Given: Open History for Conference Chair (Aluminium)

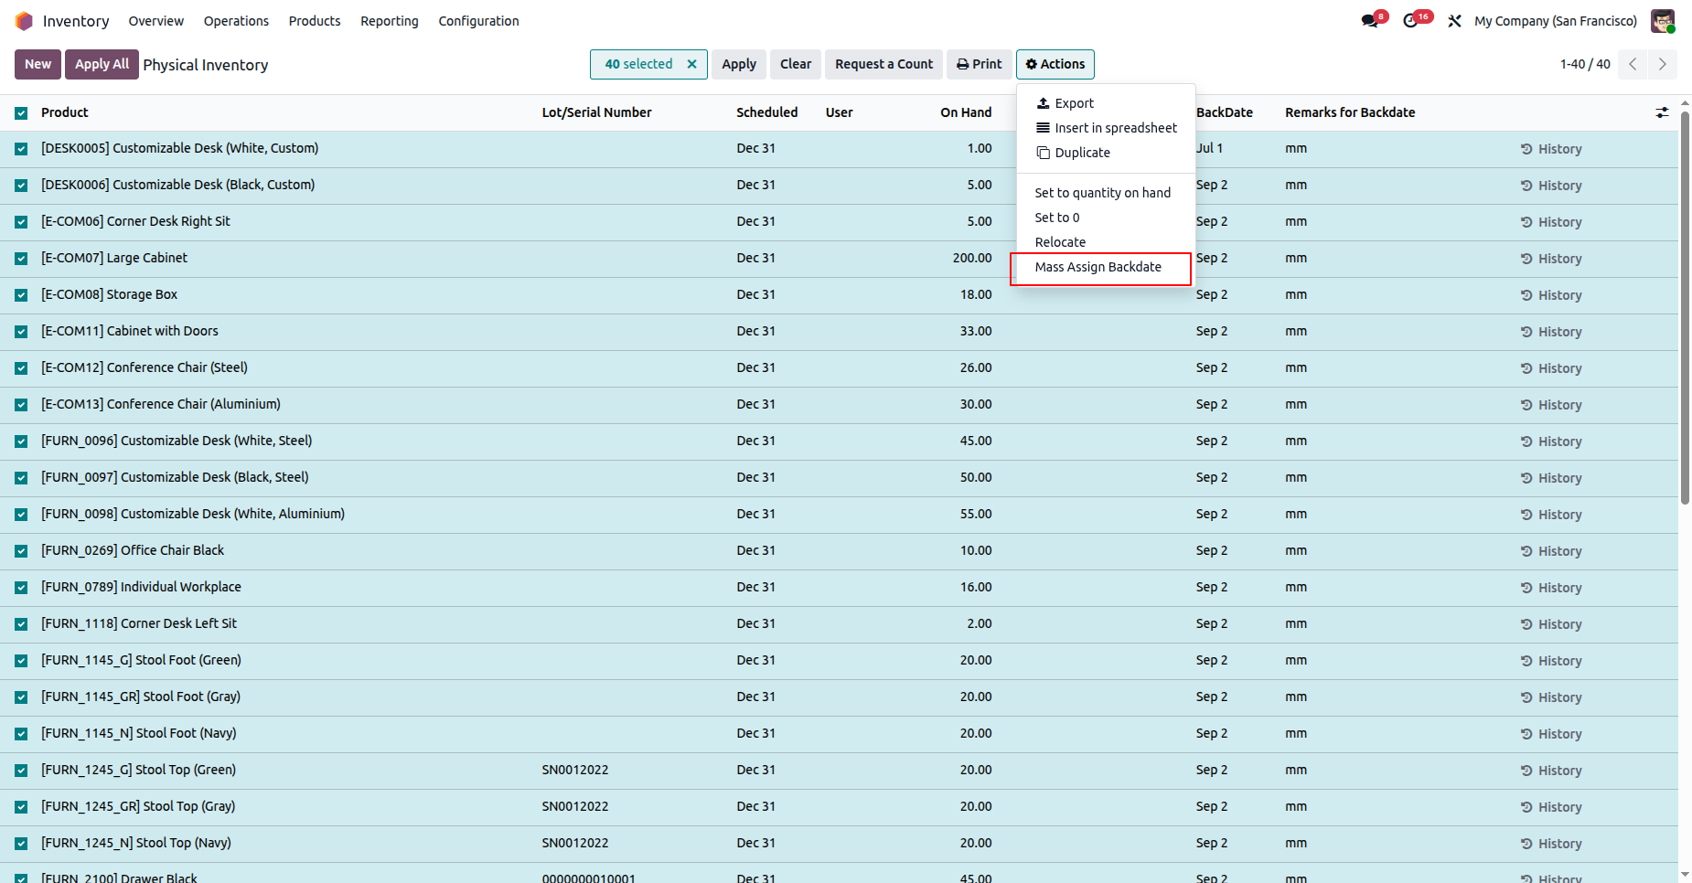Looking at the screenshot, I should [x=1551, y=405].
